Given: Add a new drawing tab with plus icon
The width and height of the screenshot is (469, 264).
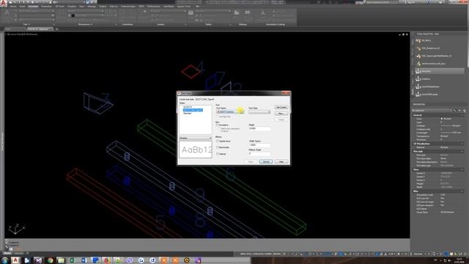Looking at the screenshot, I should tap(57, 29).
